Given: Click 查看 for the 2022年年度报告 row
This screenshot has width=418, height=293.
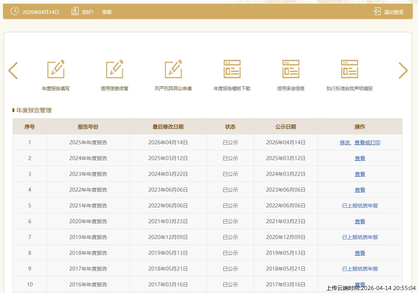Looking at the screenshot, I should coord(360,190).
